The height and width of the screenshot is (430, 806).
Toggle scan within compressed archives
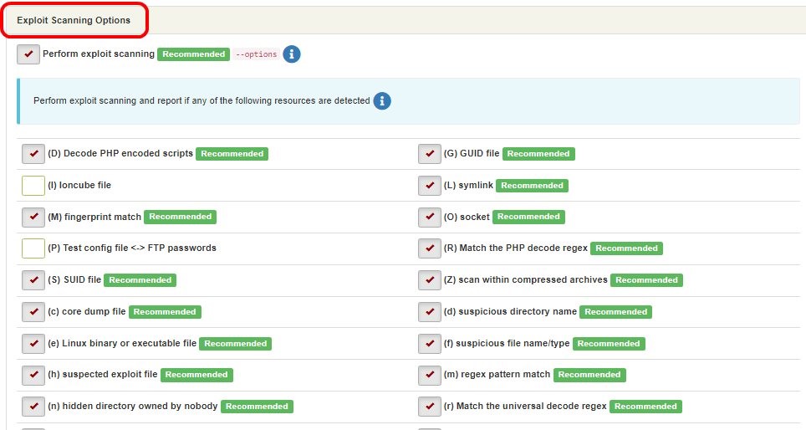(x=429, y=280)
